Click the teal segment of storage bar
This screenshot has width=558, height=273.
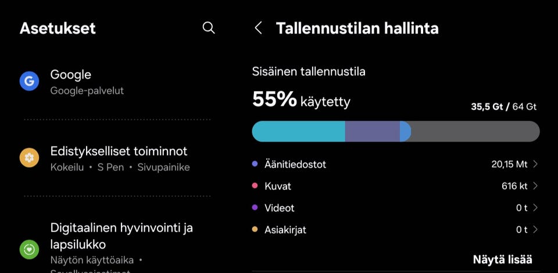(x=298, y=131)
